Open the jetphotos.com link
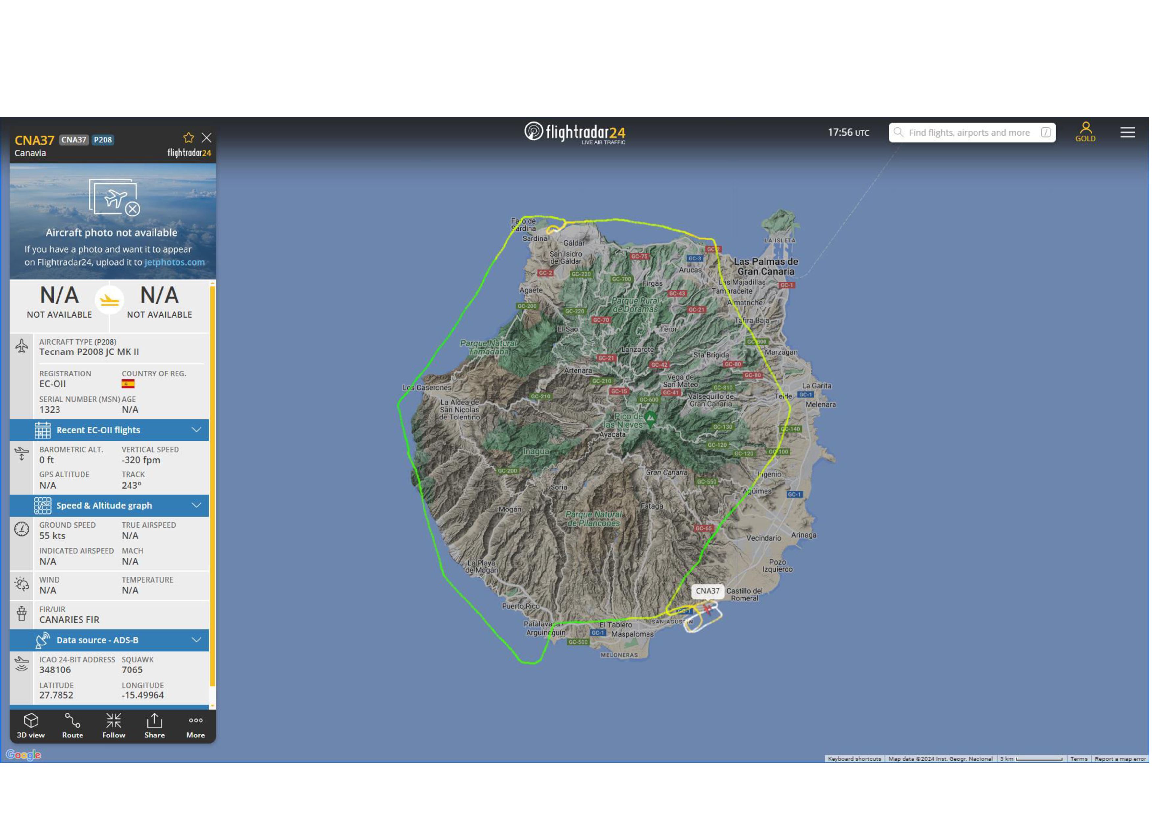 tap(175, 262)
